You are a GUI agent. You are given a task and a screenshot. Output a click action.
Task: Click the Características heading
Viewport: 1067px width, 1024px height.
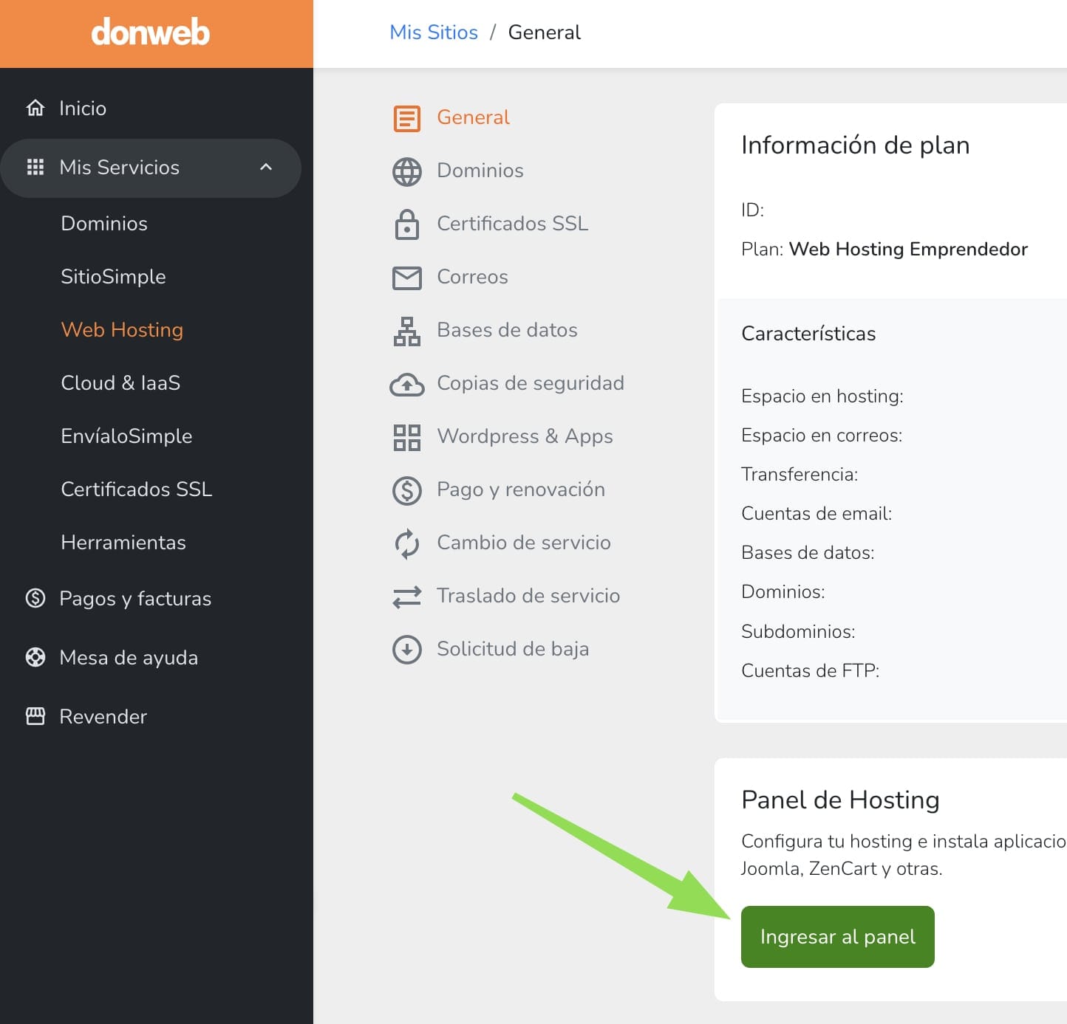click(808, 334)
